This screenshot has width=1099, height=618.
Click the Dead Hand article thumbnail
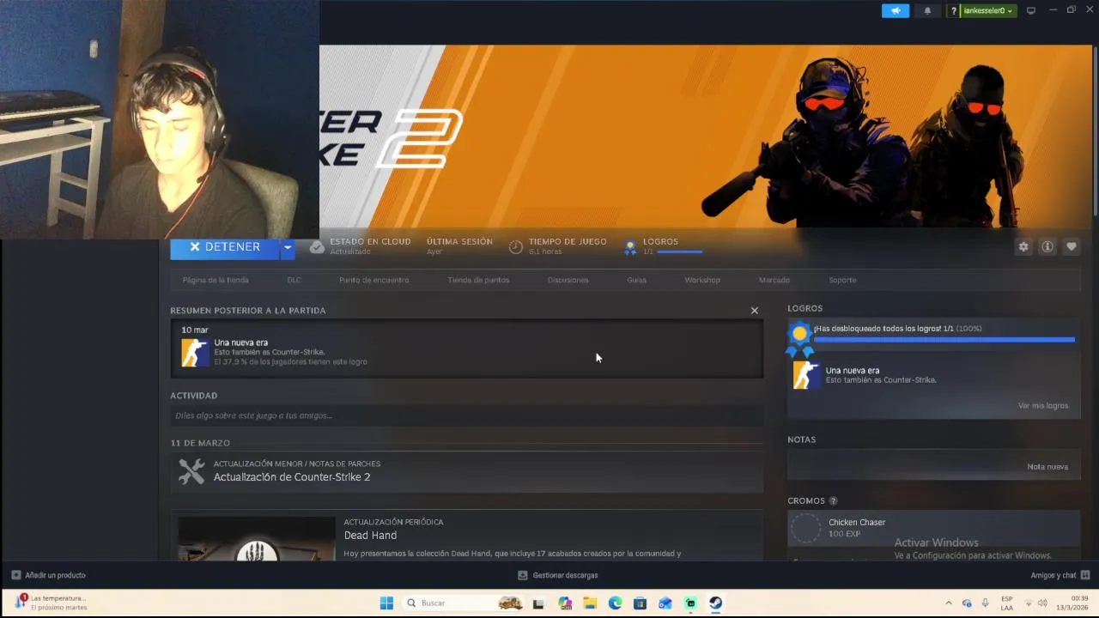point(256,538)
